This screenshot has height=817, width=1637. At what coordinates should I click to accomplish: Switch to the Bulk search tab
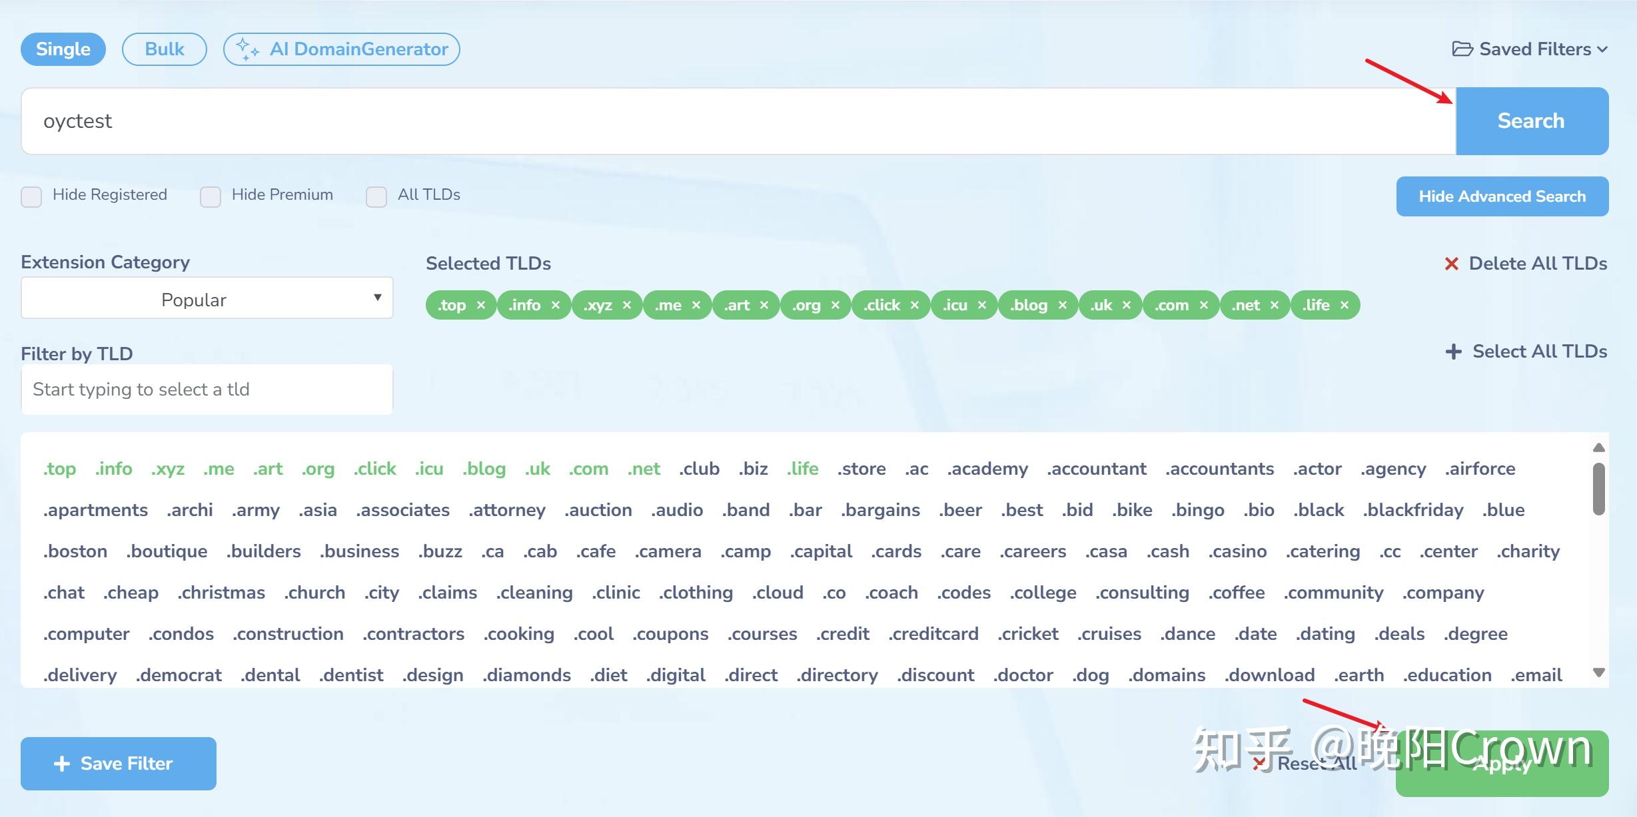click(164, 49)
